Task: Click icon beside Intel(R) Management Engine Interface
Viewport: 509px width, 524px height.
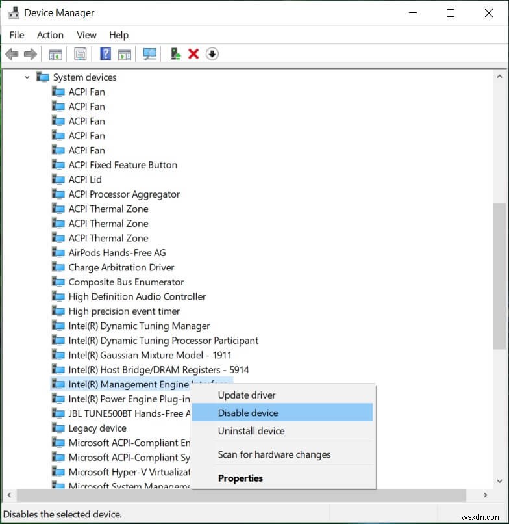Action: click(x=58, y=384)
